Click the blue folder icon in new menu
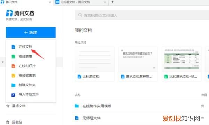The height and width of the screenshot is (125, 209). 13,85
